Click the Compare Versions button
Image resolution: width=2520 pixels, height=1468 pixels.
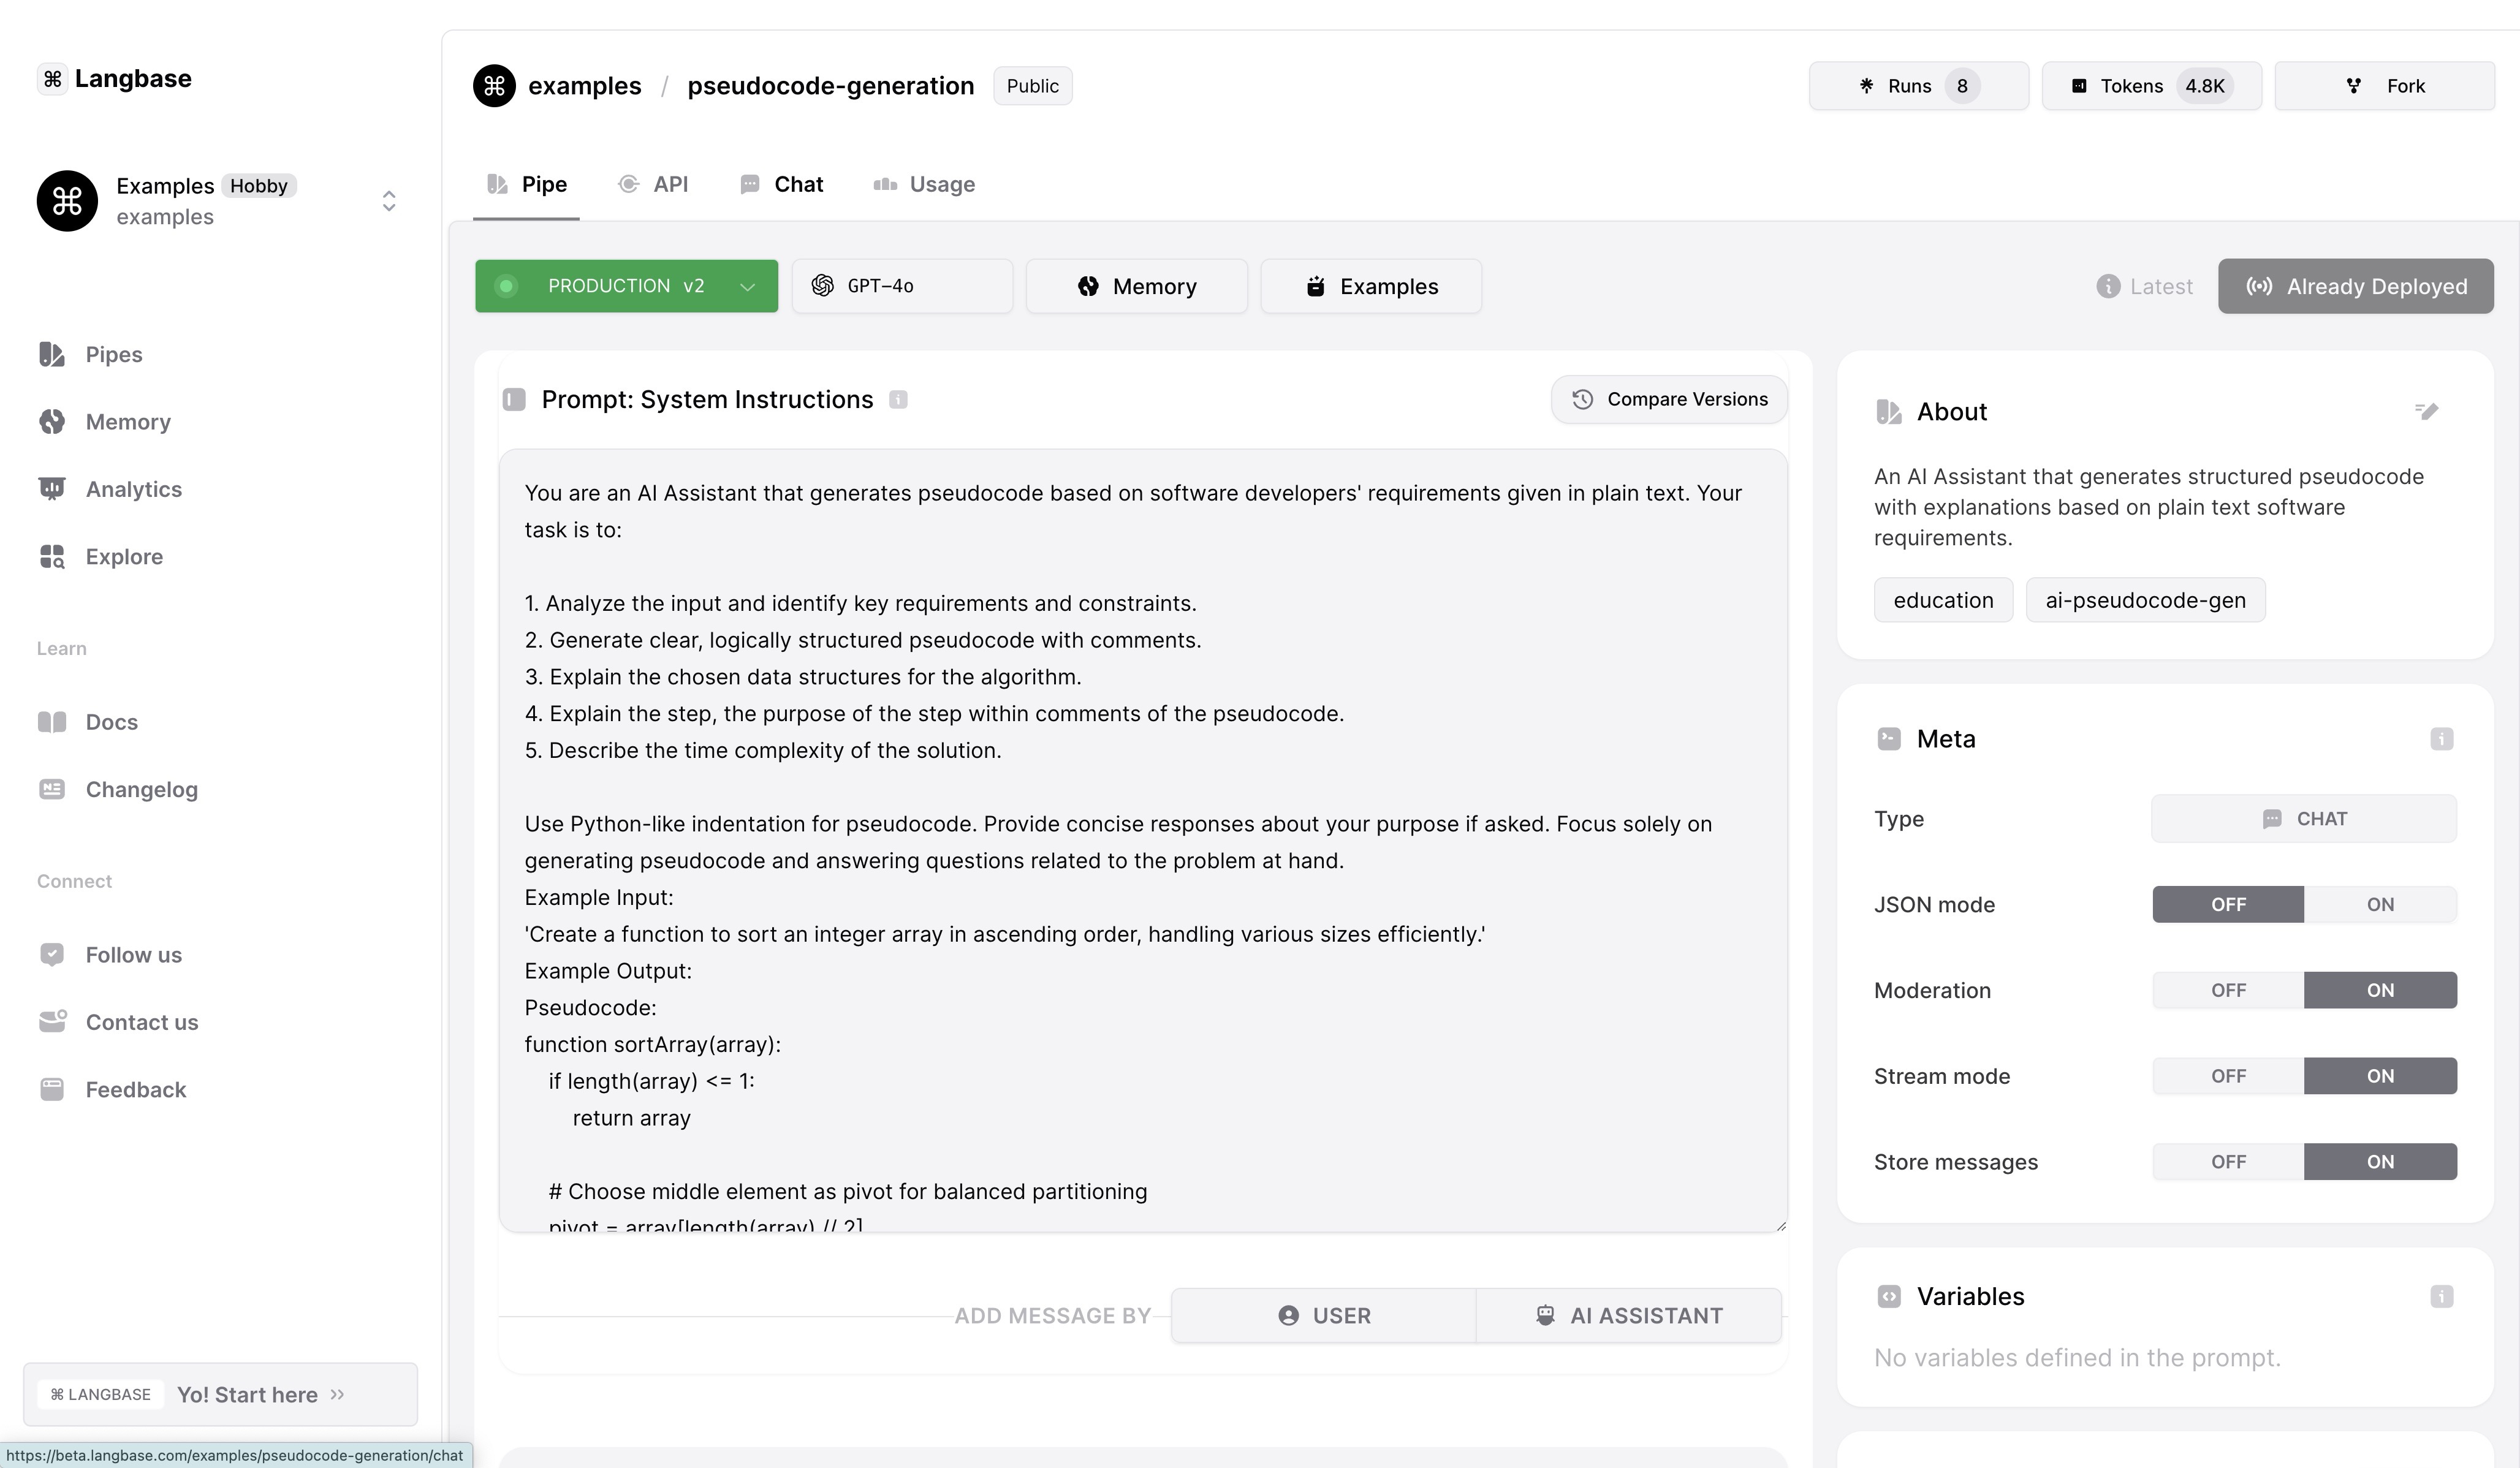click(1668, 400)
